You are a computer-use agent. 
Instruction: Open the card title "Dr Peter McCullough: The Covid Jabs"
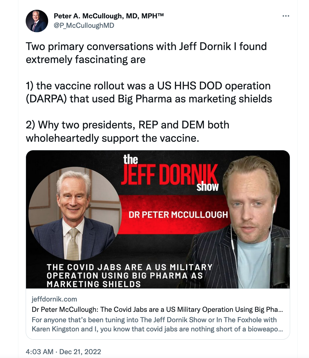157,309
